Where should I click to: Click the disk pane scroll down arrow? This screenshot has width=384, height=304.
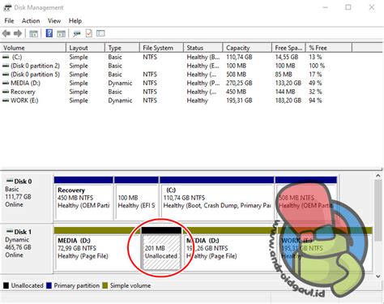(378, 276)
